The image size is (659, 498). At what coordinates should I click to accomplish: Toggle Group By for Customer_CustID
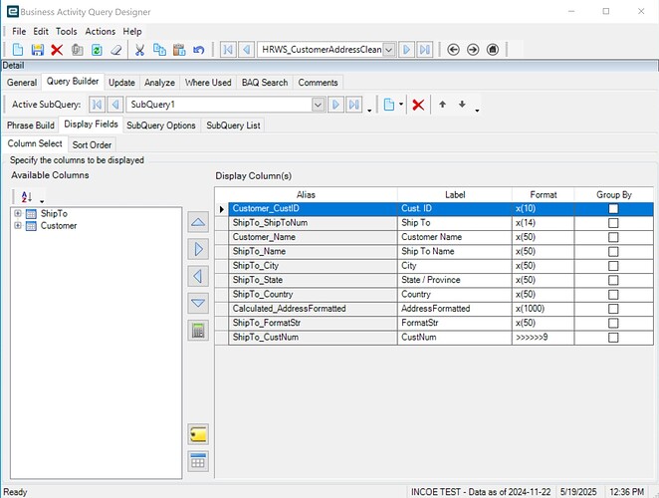pos(613,208)
